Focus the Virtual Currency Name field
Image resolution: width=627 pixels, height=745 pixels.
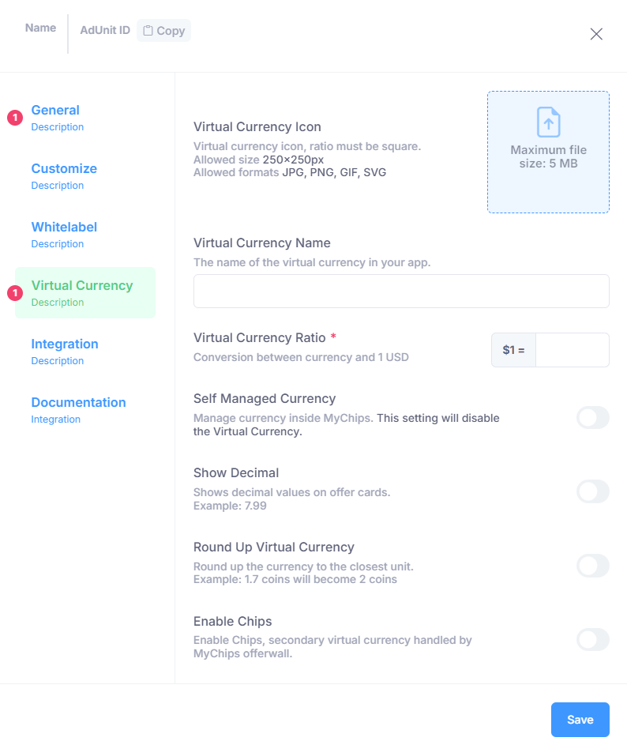(401, 291)
